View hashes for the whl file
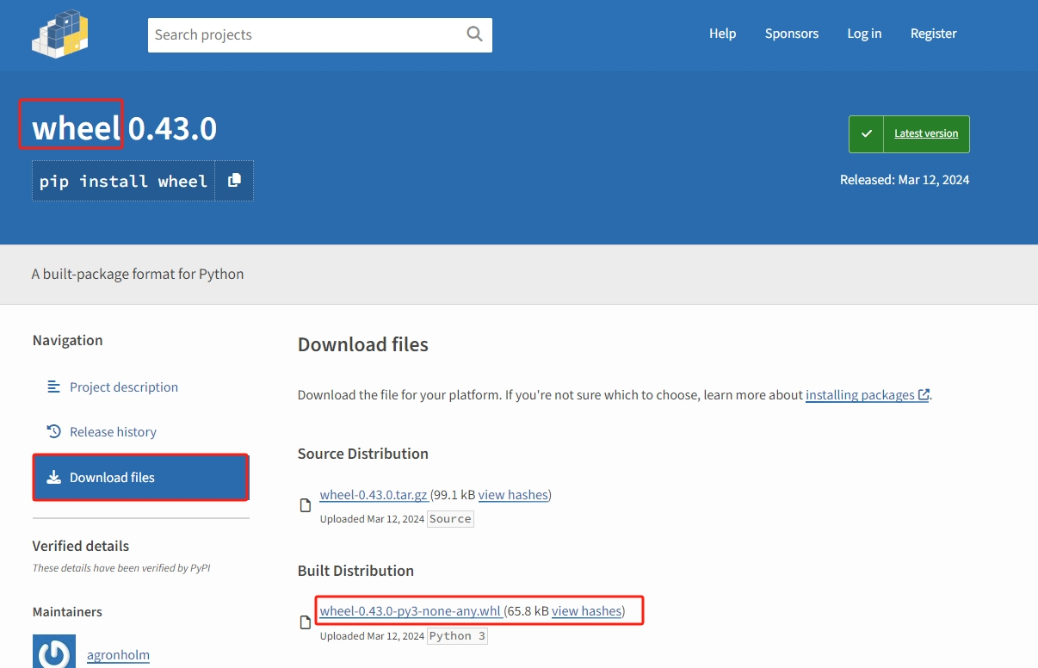This screenshot has width=1038, height=668. [586, 611]
